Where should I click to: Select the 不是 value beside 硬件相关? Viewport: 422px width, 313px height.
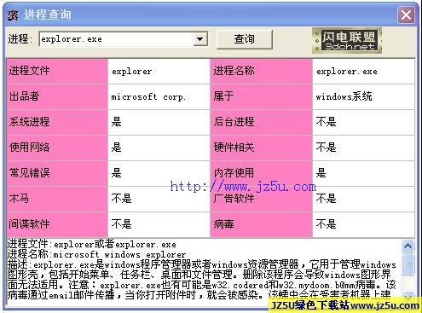tap(363, 148)
